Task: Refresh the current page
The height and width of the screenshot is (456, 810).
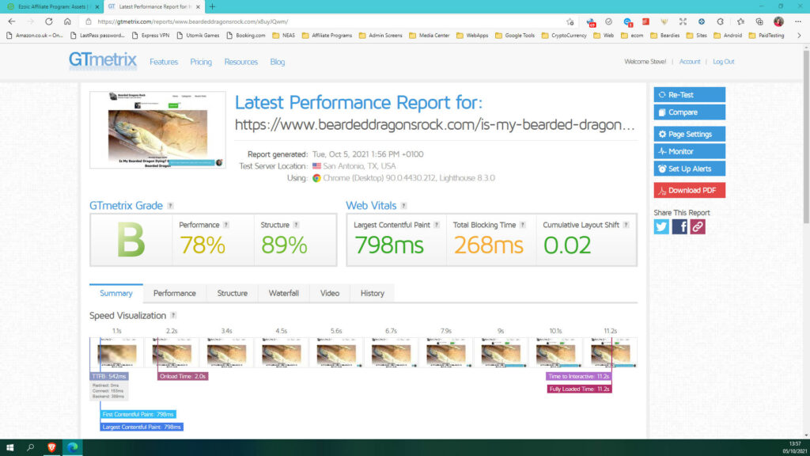Action: [48, 21]
